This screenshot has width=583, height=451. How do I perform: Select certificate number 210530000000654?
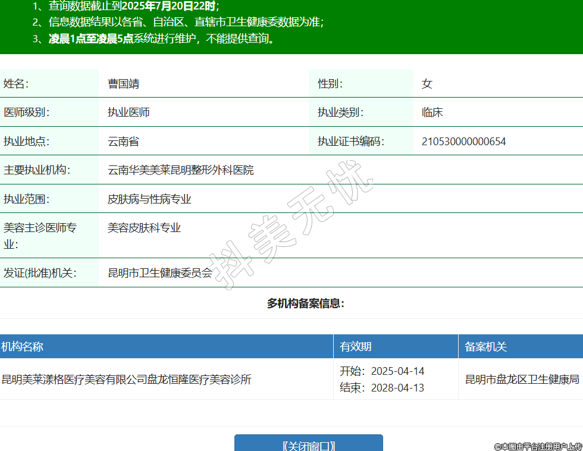463,142
